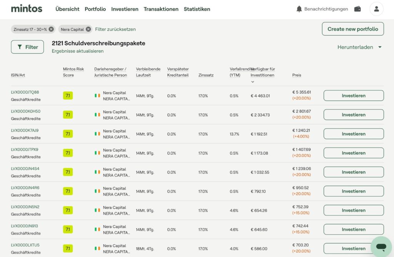Click the Irish flag in the LVX0000K7AJ9 row
This screenshot has width=394, height=257.
coord(97,134)
